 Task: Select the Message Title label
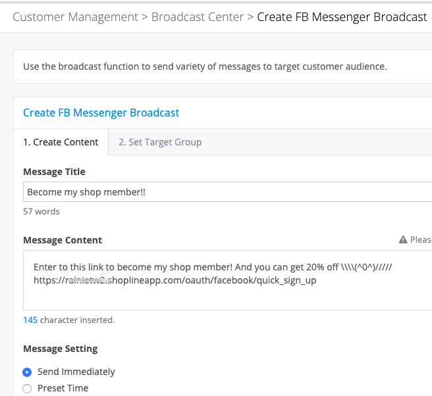[x=54, y=172]
